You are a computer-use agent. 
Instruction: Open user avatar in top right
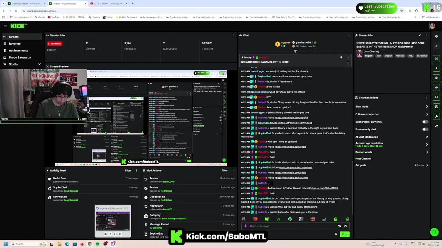pyautogui.click(x=432, y=26)
